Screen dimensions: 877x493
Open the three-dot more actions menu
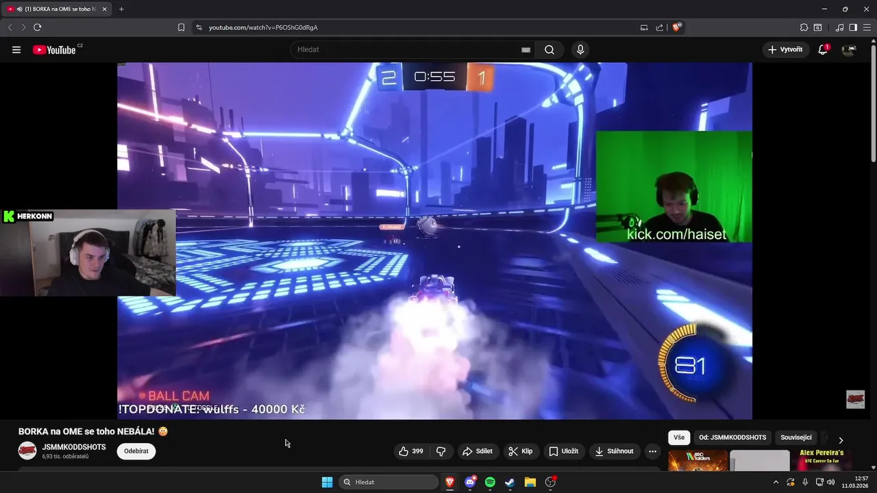pyautogui.click(x=652, y=451)
